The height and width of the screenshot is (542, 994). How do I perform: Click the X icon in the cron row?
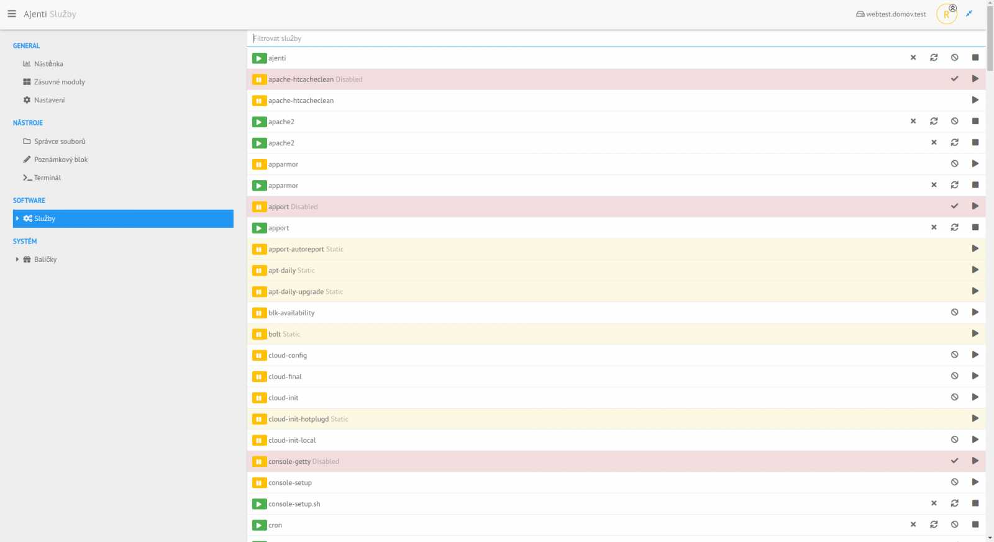pos(913,525)
